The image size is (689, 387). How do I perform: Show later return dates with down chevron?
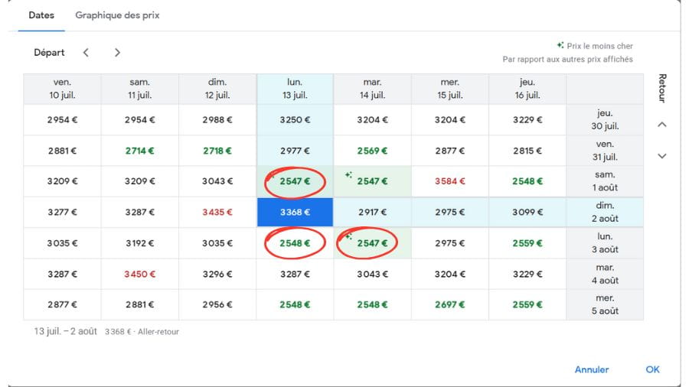[661, 156]
